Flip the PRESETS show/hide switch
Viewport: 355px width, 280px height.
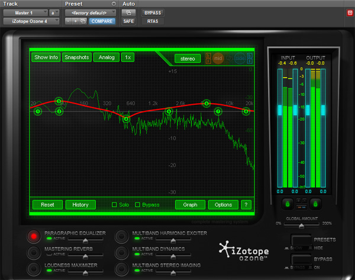pos(301,240)
